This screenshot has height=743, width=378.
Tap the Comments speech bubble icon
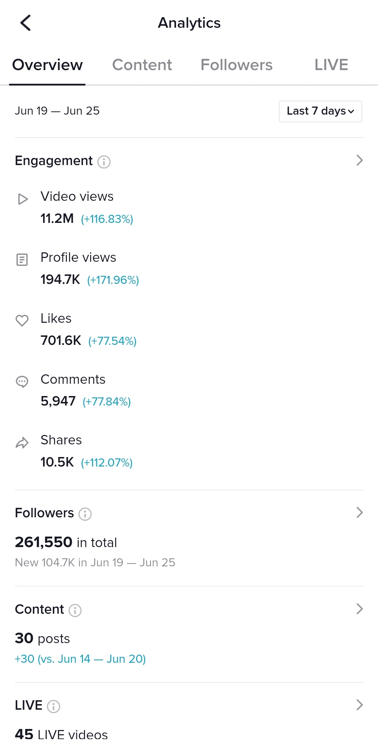coord(22,382)
